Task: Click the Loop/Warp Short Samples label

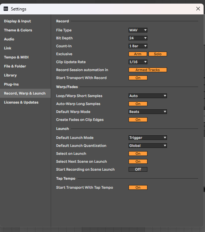Action: [x=79, y=96]
